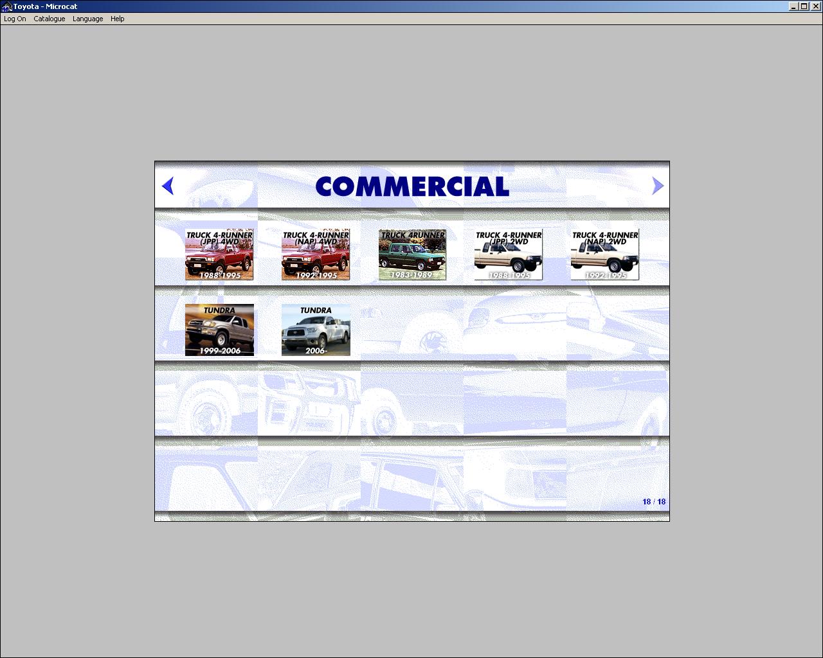Select Tundra 2006- model
823x658 pixels.
click(x=316, y=330)
